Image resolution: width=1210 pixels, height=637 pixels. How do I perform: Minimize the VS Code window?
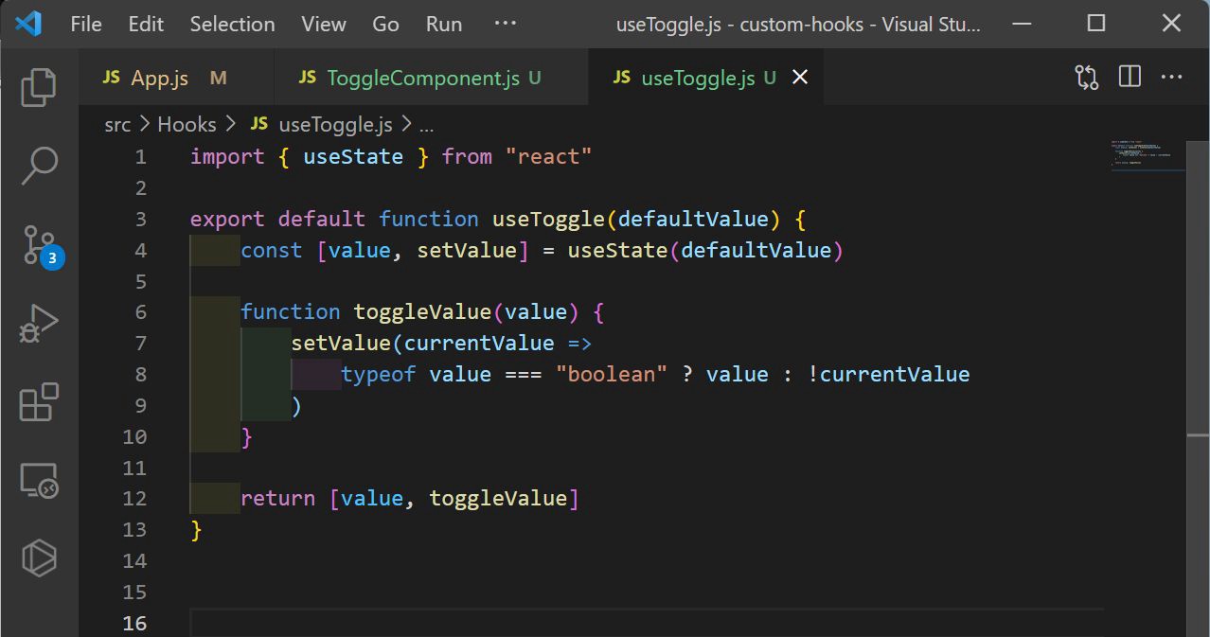point(1020,24)
